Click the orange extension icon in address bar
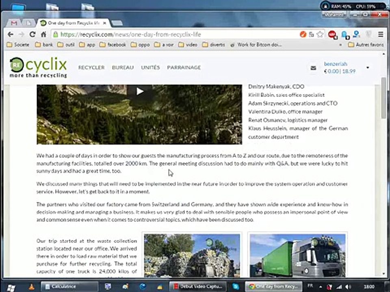The width and height of the screenshot is (390, 292). pyautogui.click(x=303, y=34)
